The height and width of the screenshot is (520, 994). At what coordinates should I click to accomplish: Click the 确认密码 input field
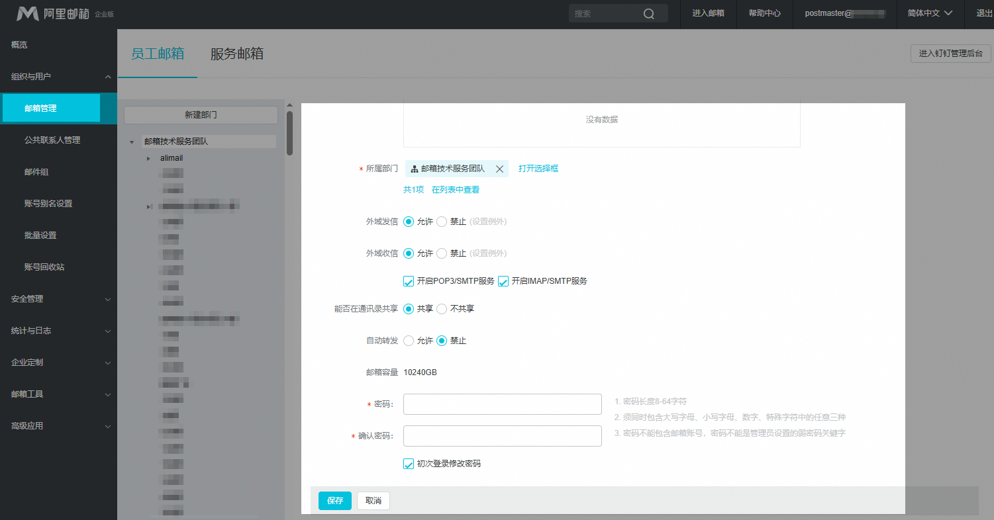(503, 436)
